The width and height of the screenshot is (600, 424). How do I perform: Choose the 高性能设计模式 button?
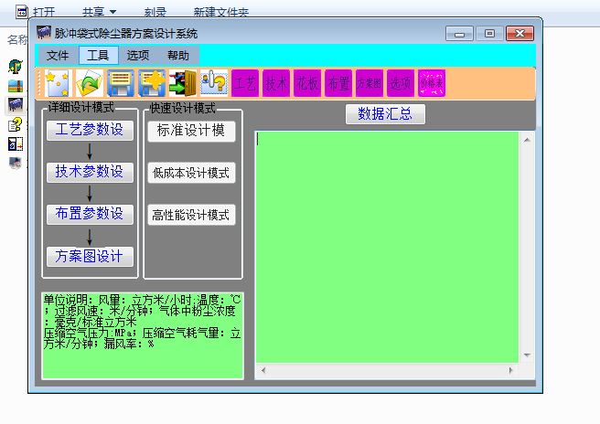point(191,215)
